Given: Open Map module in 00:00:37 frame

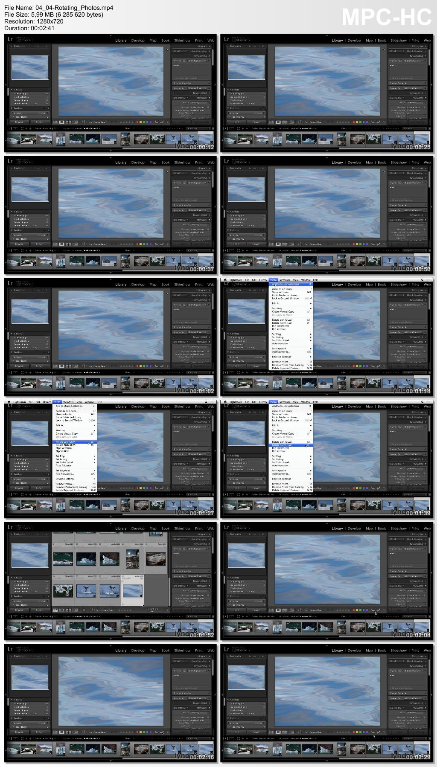Looking at the screenshot, I should point(153,163).
